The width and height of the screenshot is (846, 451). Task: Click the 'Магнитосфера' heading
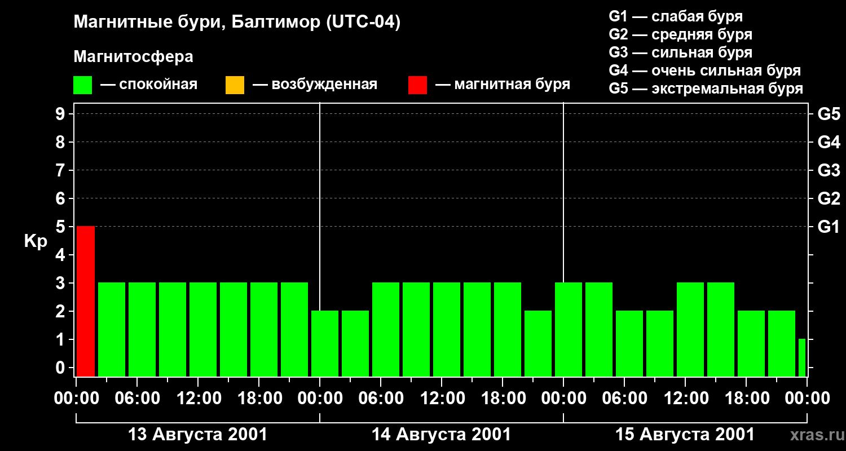click(x=134, y=57)
